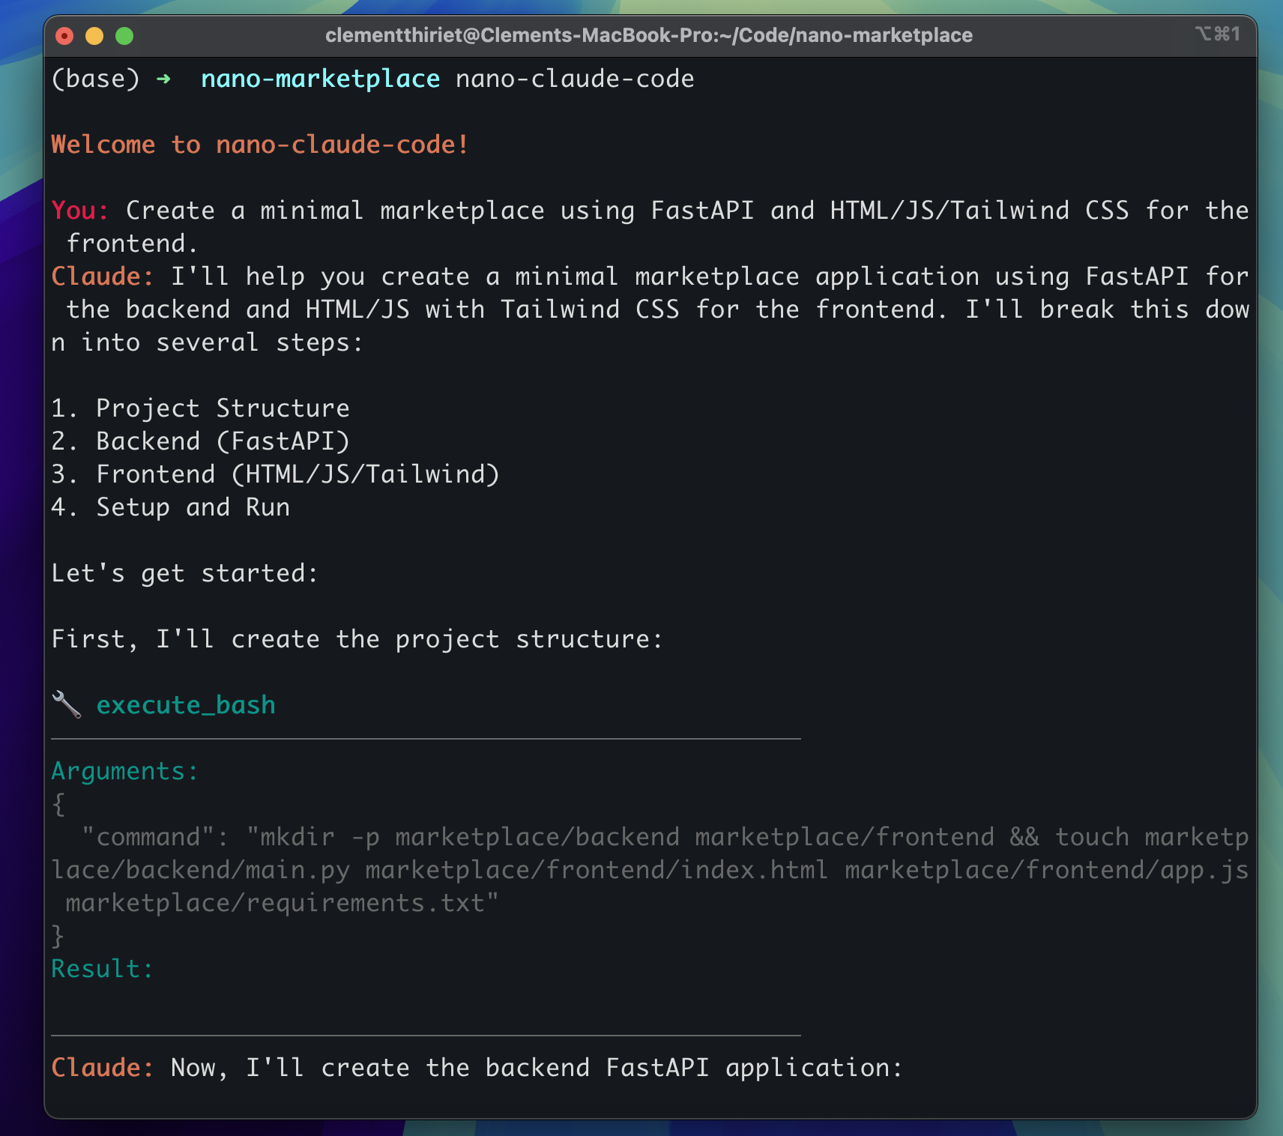Click the cyan nano-marketplace directory name
The image size is (1283, 1136).
(x=320, y=79)
